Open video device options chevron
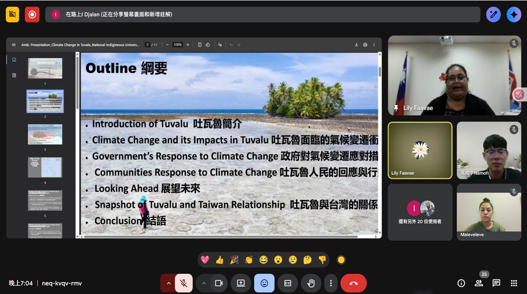 click(204, 283)
